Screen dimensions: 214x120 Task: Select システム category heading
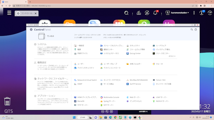pos(42,44)
